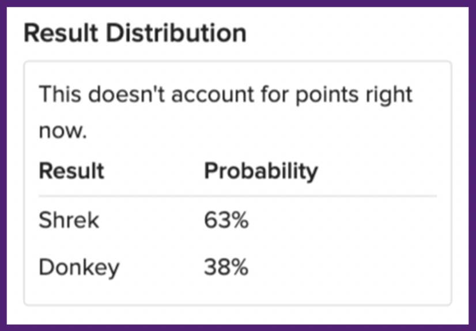This screenshot has width=476, height=331.
Task: Click the 63% probability value
Action: (226, 220)
